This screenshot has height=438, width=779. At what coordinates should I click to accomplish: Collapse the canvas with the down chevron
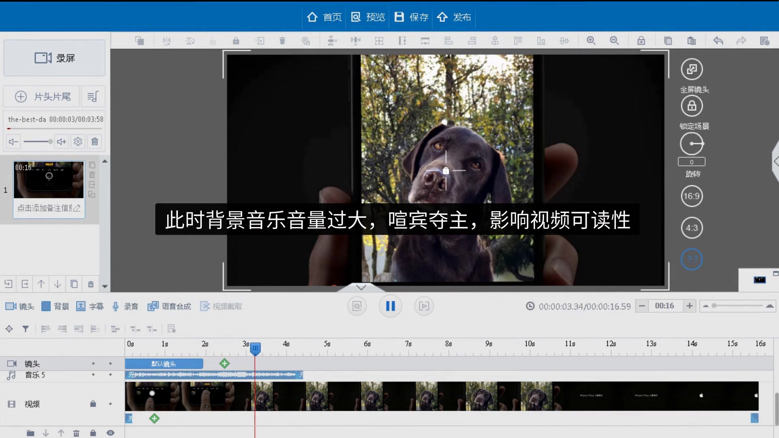coord(361,287)
